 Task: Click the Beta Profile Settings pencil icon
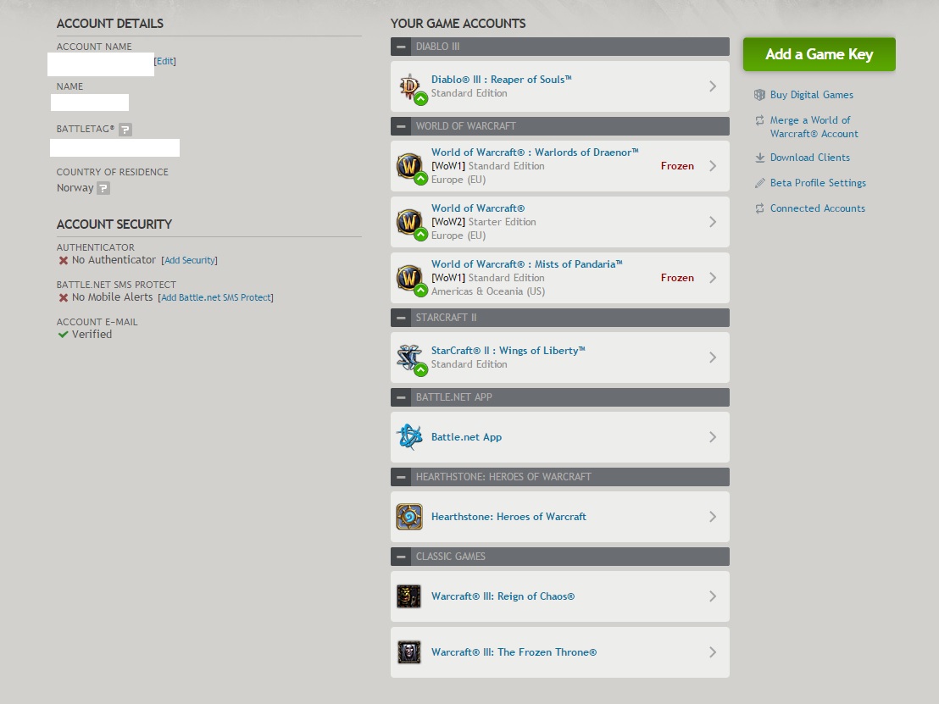tap(759, 183)
